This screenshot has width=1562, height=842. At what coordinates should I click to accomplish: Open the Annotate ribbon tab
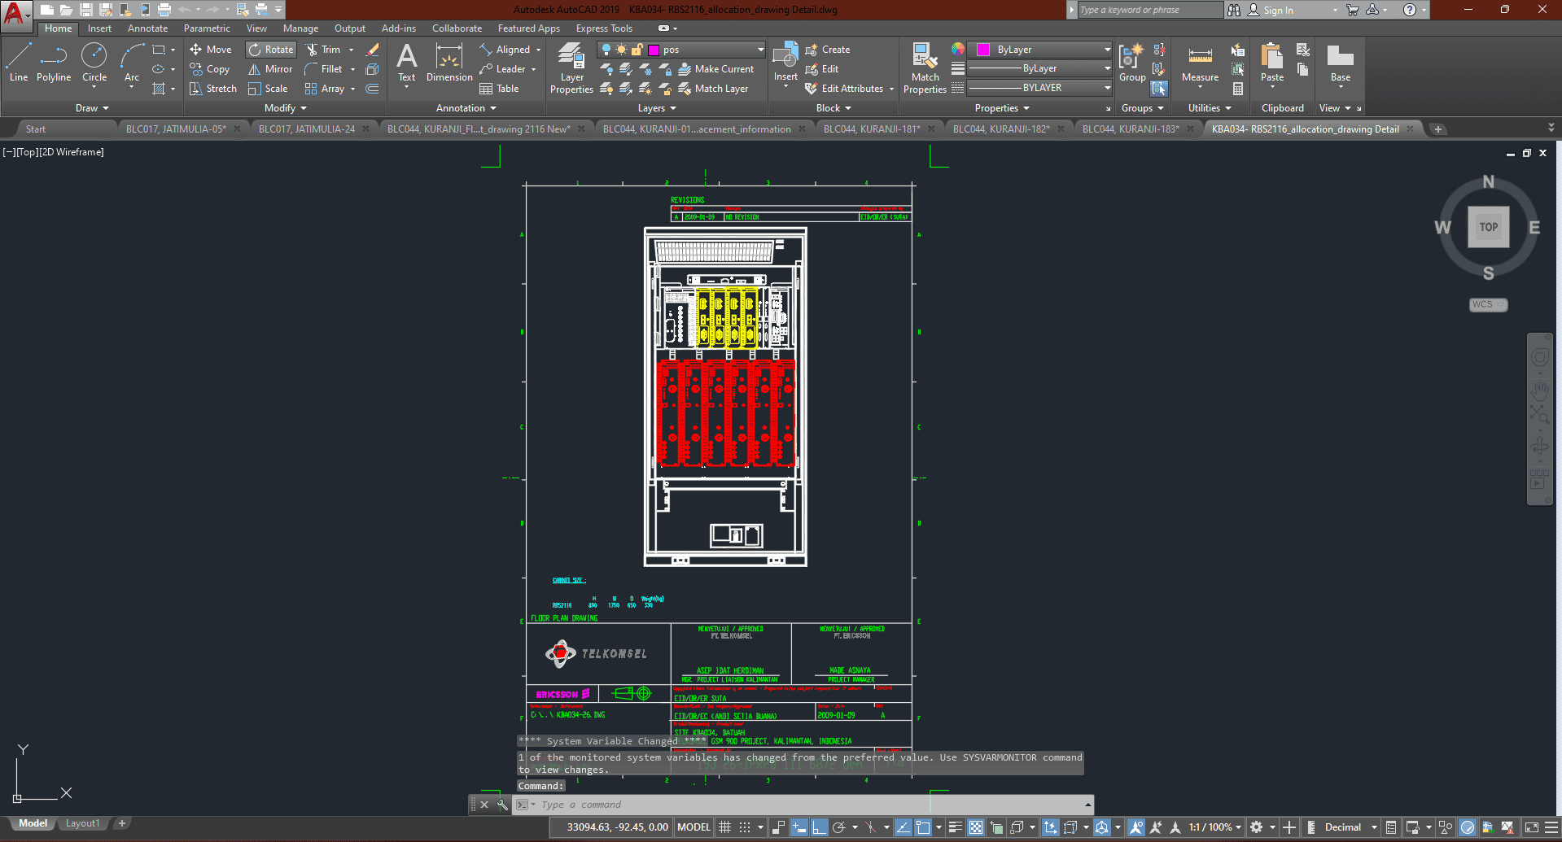tap(147, 28)
